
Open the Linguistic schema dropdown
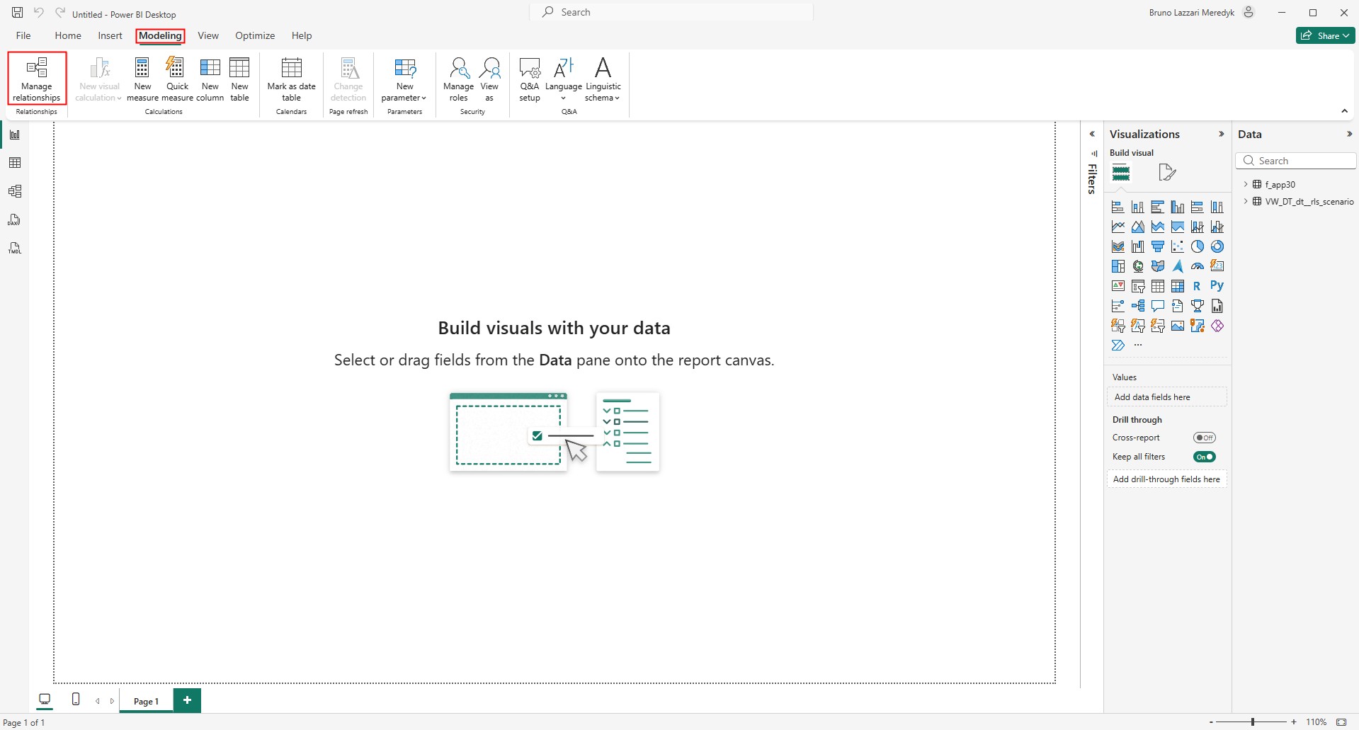tap(603, 79)
